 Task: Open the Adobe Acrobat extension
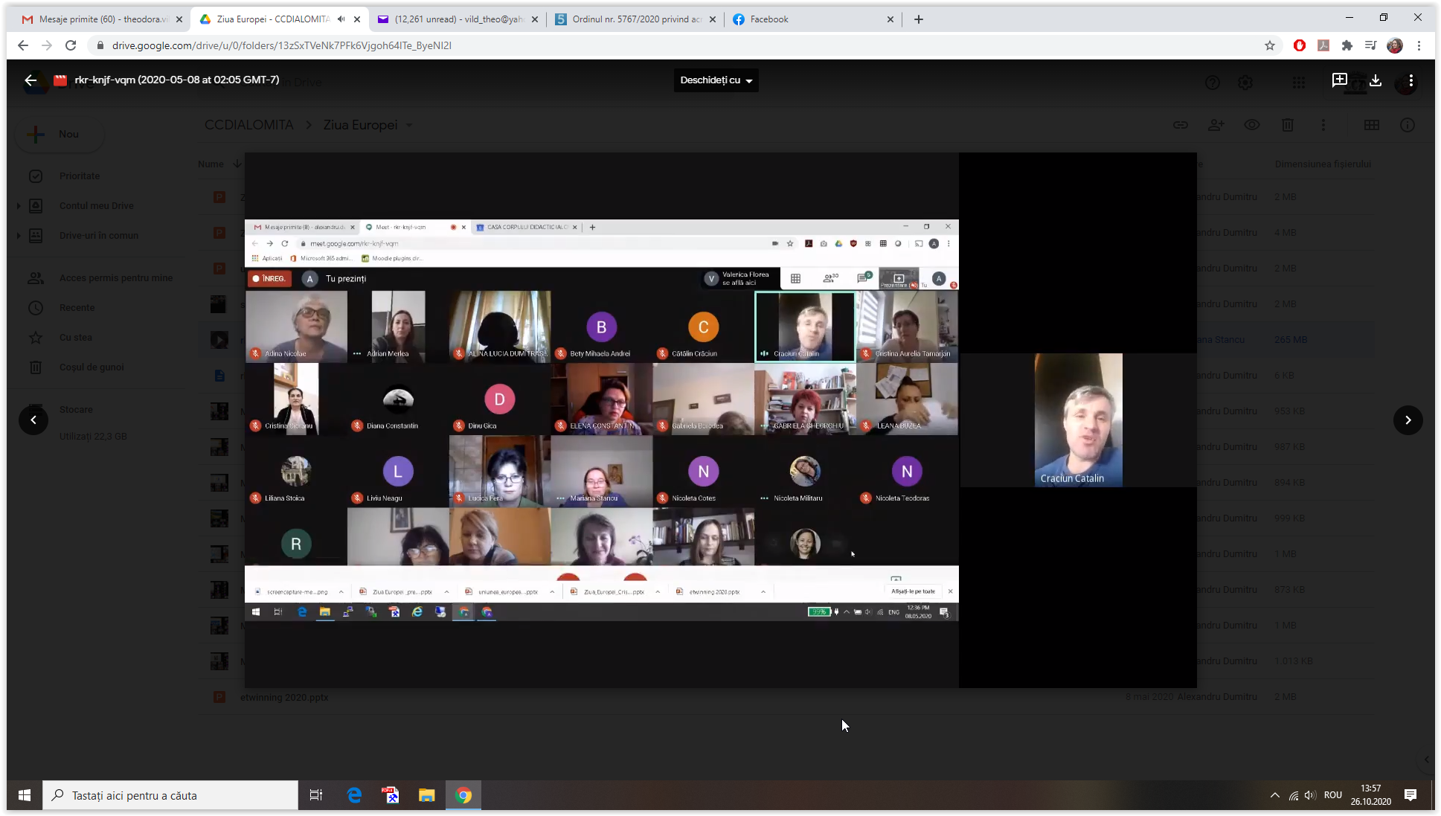(1323, 45)
